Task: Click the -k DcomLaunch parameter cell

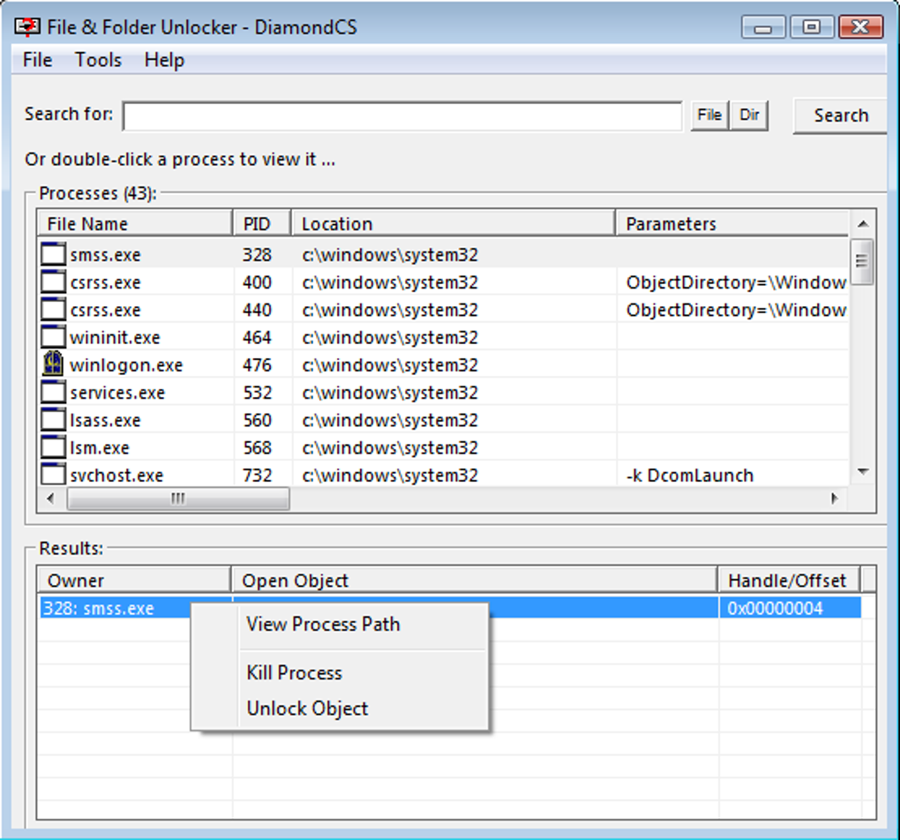Action: (x=690, y=475)
